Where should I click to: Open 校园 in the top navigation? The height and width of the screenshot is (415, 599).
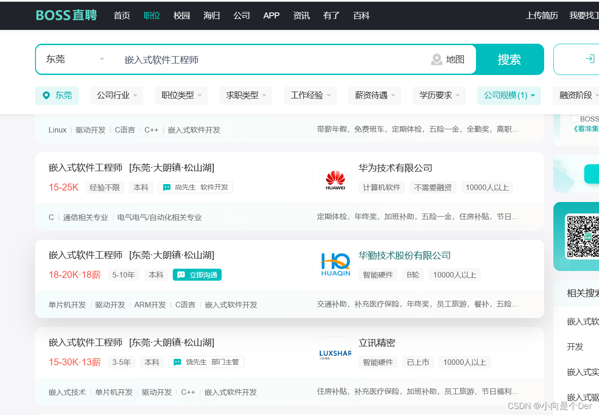[182, 16]
